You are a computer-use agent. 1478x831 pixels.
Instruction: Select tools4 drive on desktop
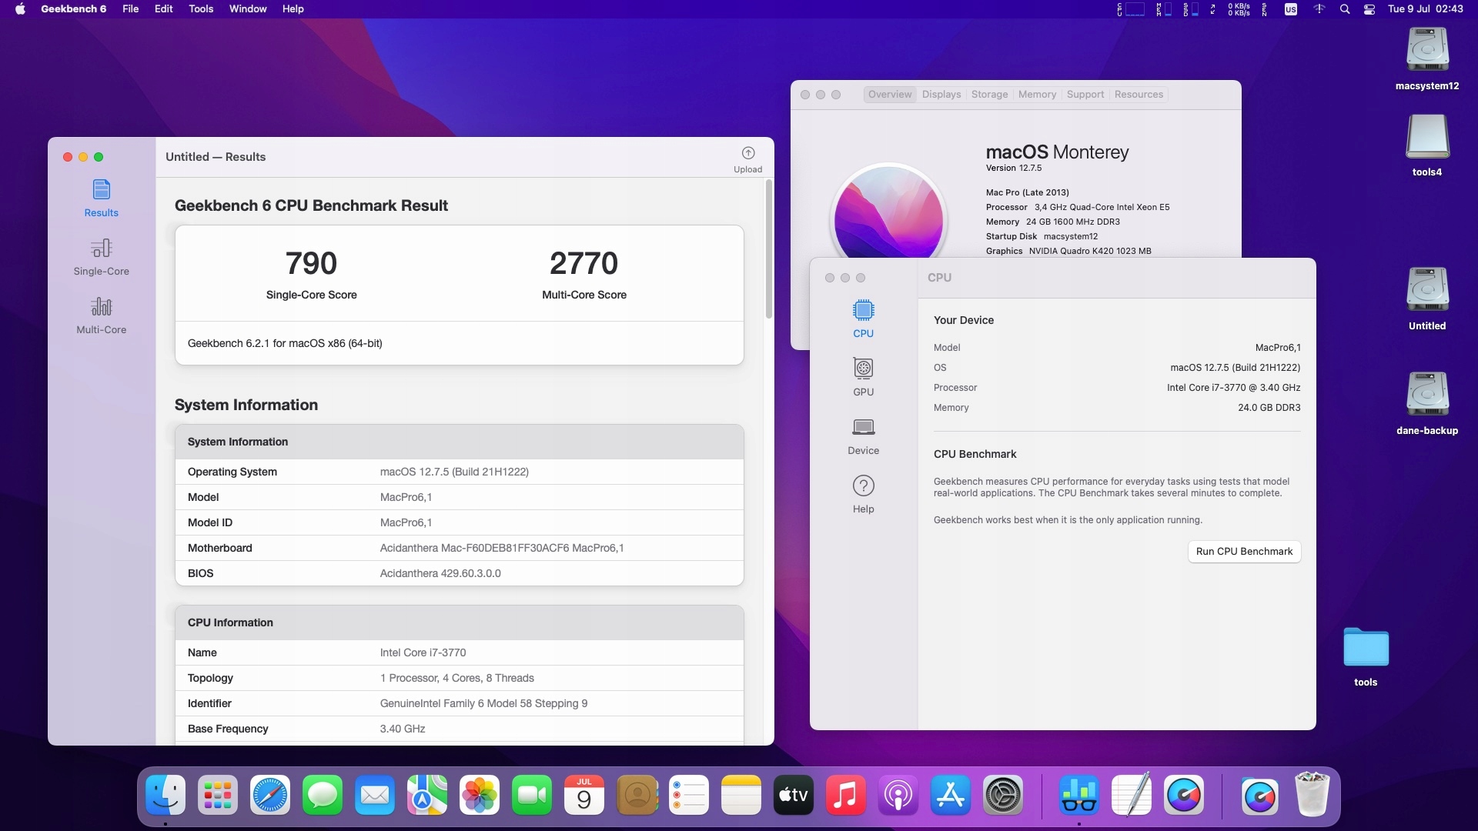(1427, 145)
